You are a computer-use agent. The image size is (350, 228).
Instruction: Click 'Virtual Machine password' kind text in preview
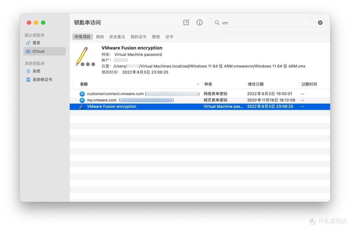click(x=138, y=54)
